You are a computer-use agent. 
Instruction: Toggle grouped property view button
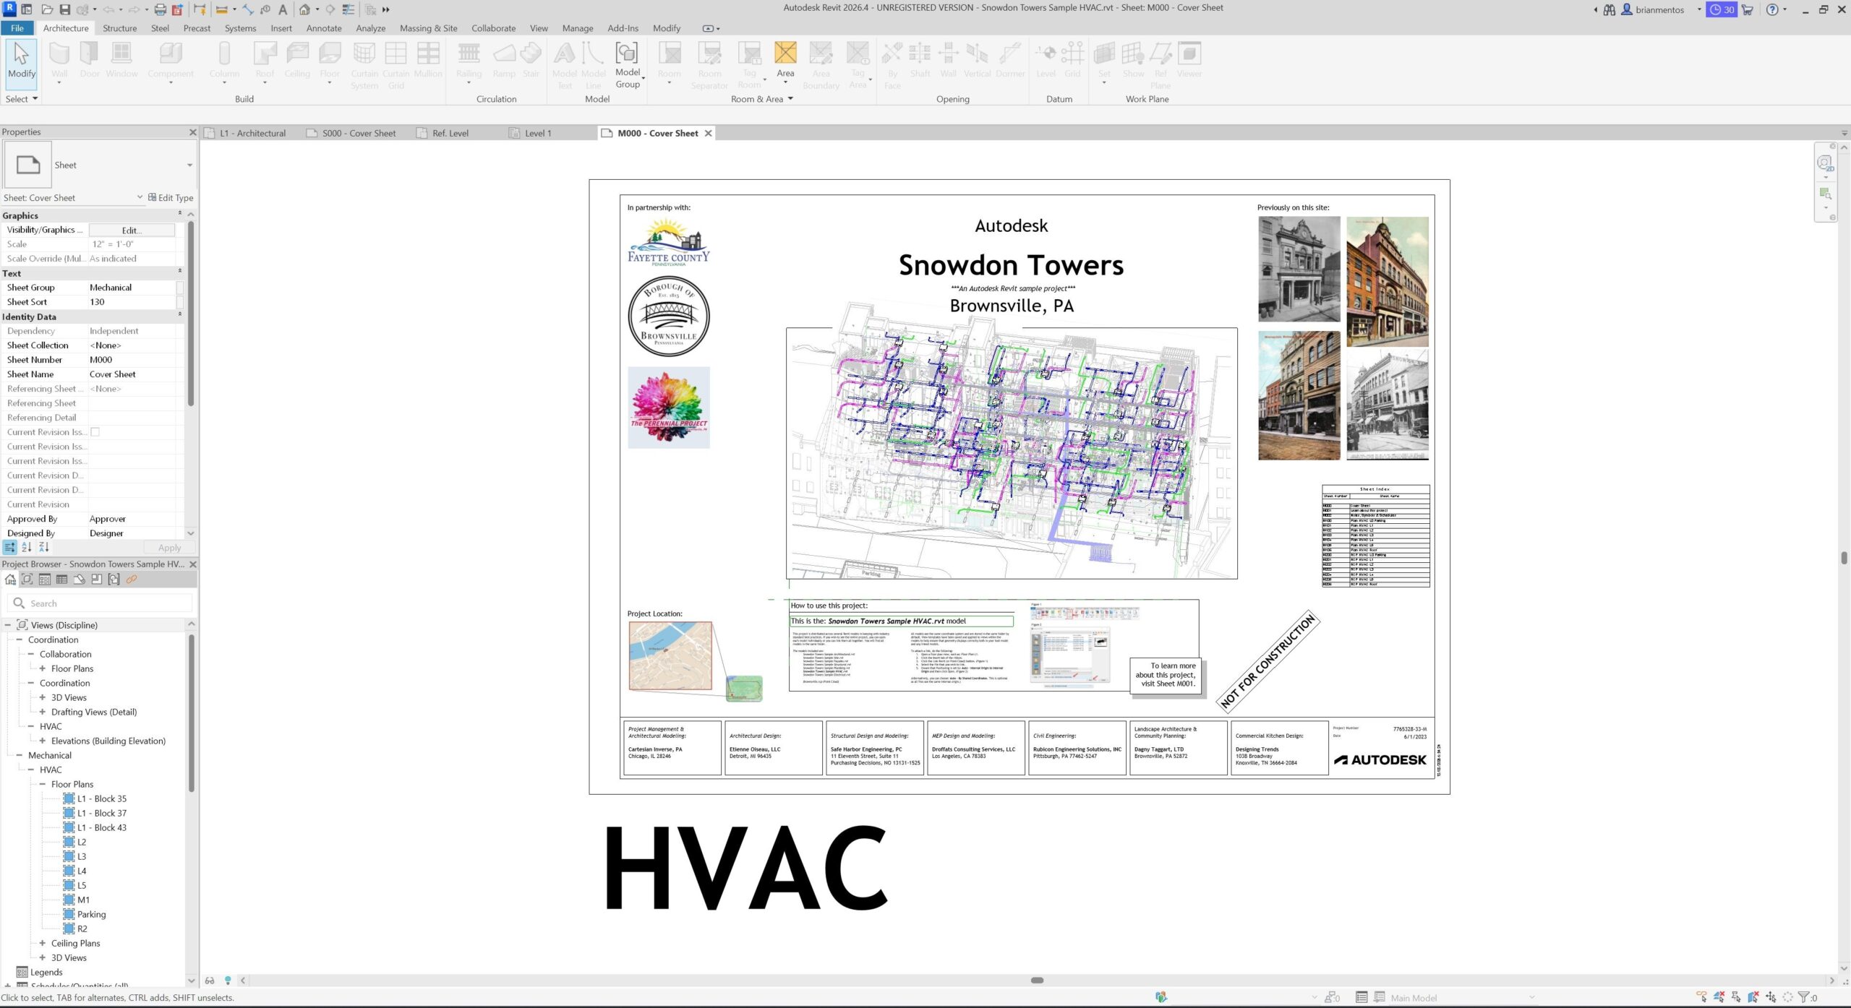coord(10,548)
